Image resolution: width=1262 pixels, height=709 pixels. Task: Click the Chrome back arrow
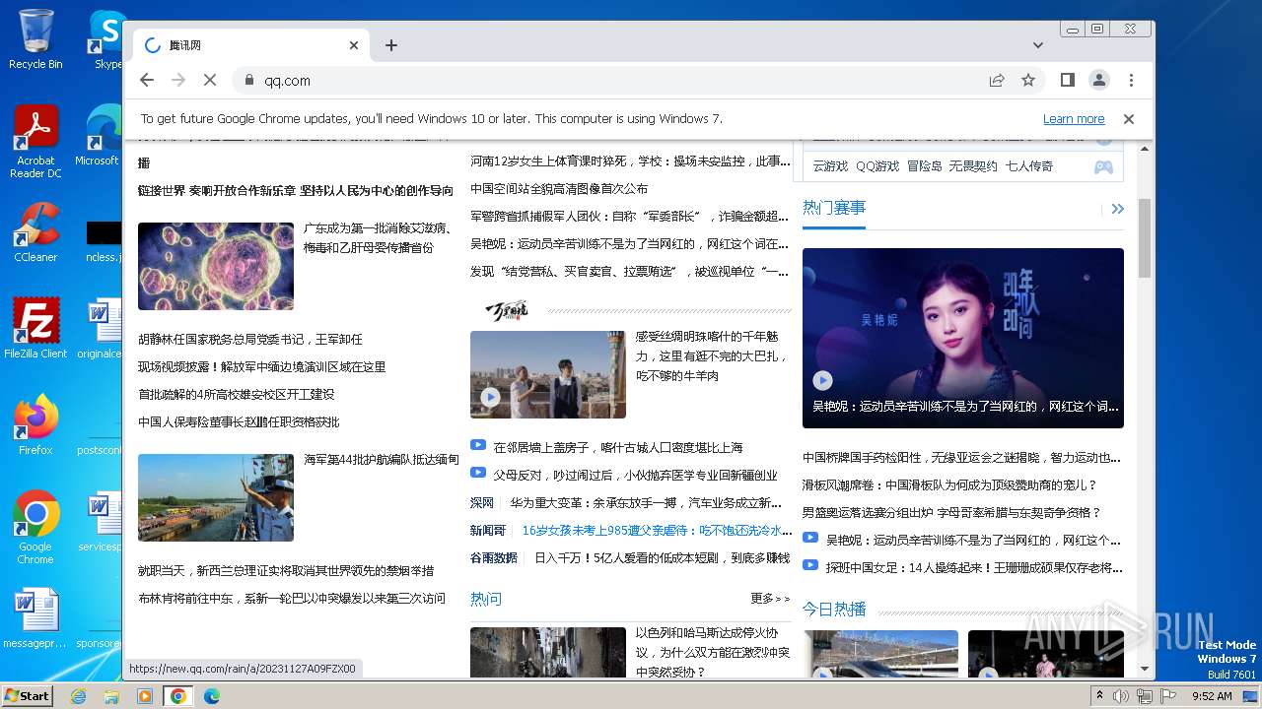click(x=147, y=80)
